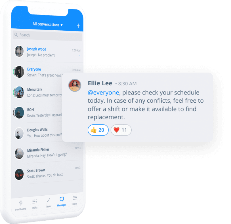The height and width of the screenshot is (224, 231).
Task: Open the Miranda Fisher conversation
Action: 47,153
